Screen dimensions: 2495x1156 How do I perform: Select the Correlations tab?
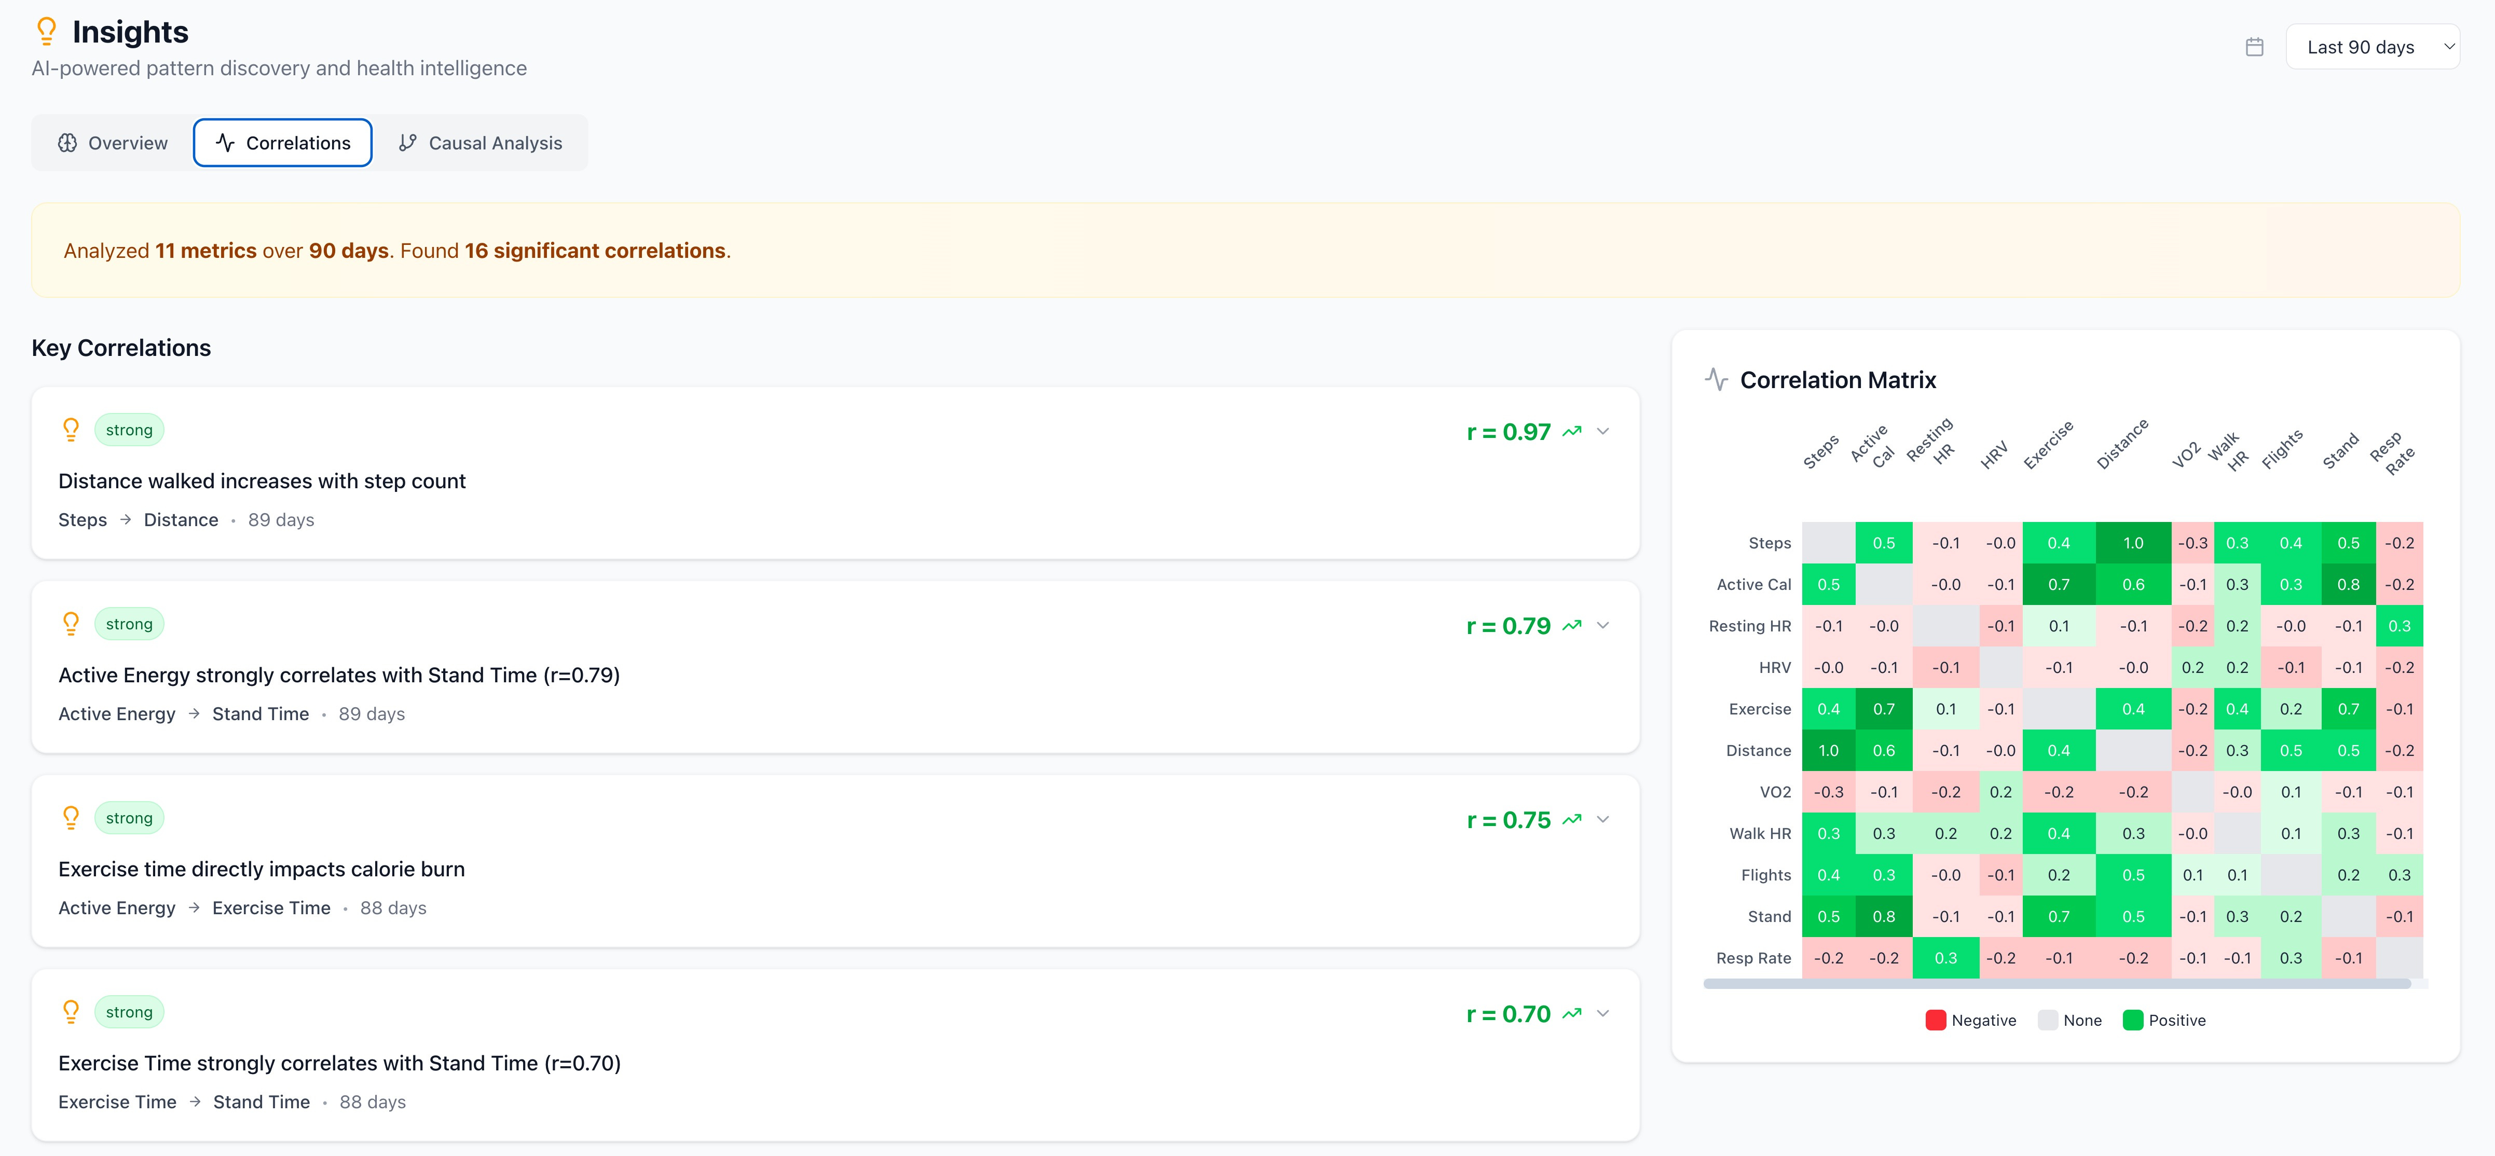pyautogui.click(x=282, y=143)
